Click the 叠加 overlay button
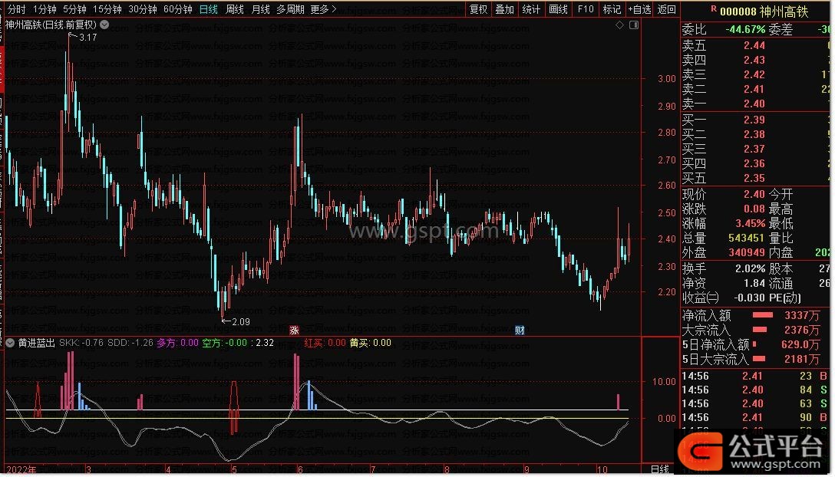The width and height of the screenshot is (835, 477). (504, 9)
